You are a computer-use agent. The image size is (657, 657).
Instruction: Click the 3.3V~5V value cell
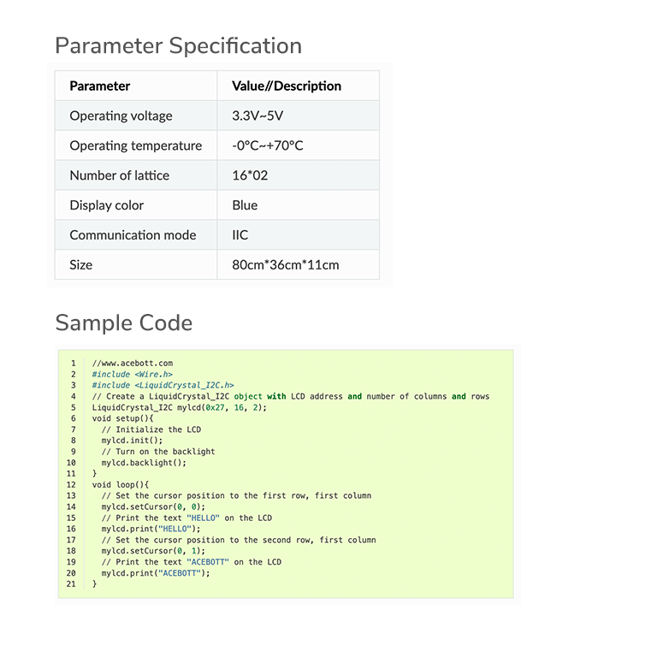tap(299, 115)
